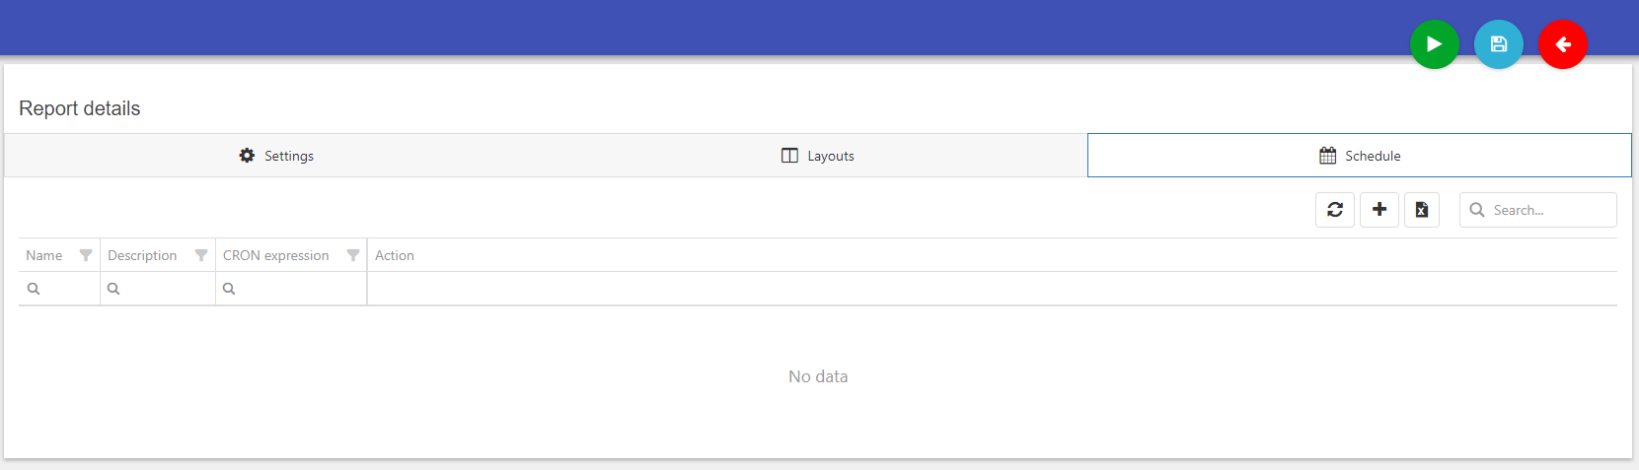Sort by the Name column header
This screenshot has height=470, width=1639.
[x=44, y=255]
